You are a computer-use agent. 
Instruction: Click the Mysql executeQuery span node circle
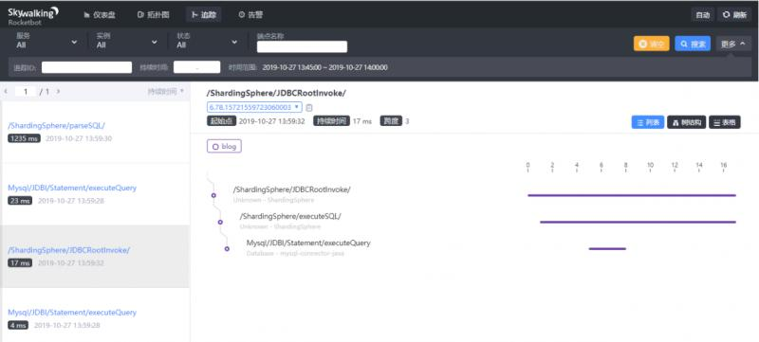point(227,249)
